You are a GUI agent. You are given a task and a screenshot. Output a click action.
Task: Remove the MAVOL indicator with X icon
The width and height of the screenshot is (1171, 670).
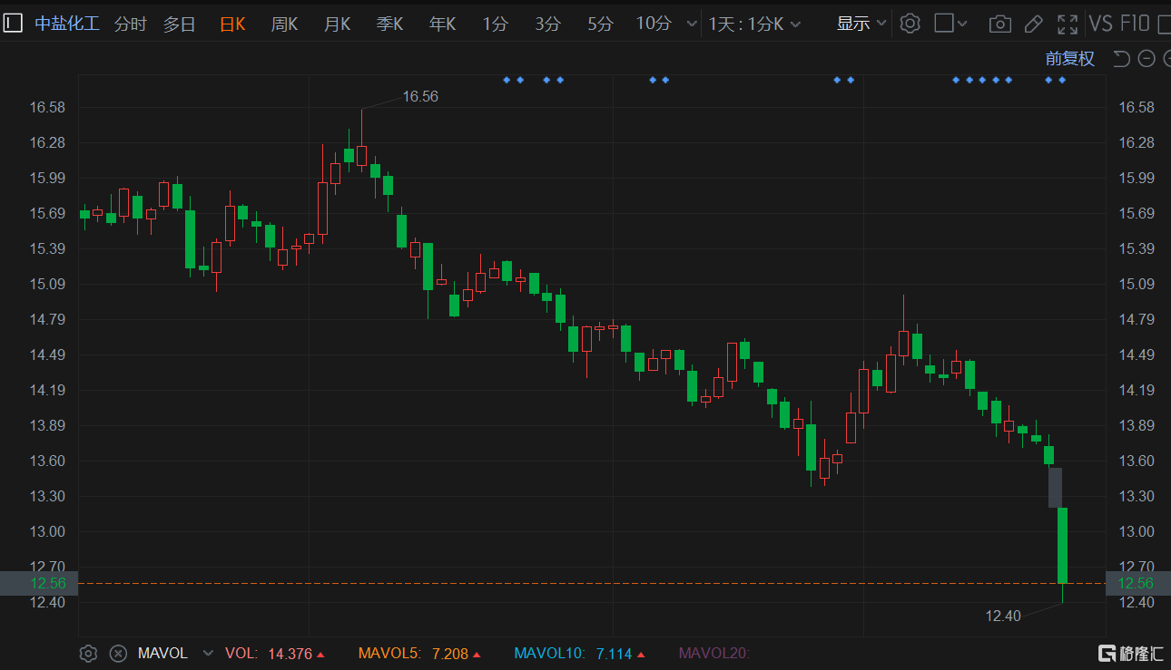pos(118,653)
